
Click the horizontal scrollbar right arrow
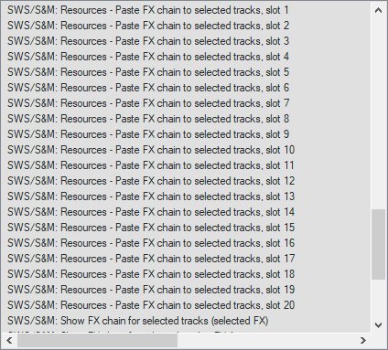click(x=363, y=340)
